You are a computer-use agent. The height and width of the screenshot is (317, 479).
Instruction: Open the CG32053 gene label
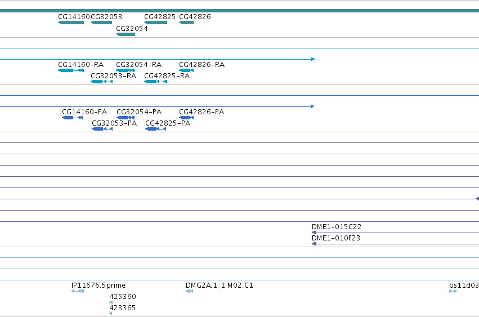(106, 16)
